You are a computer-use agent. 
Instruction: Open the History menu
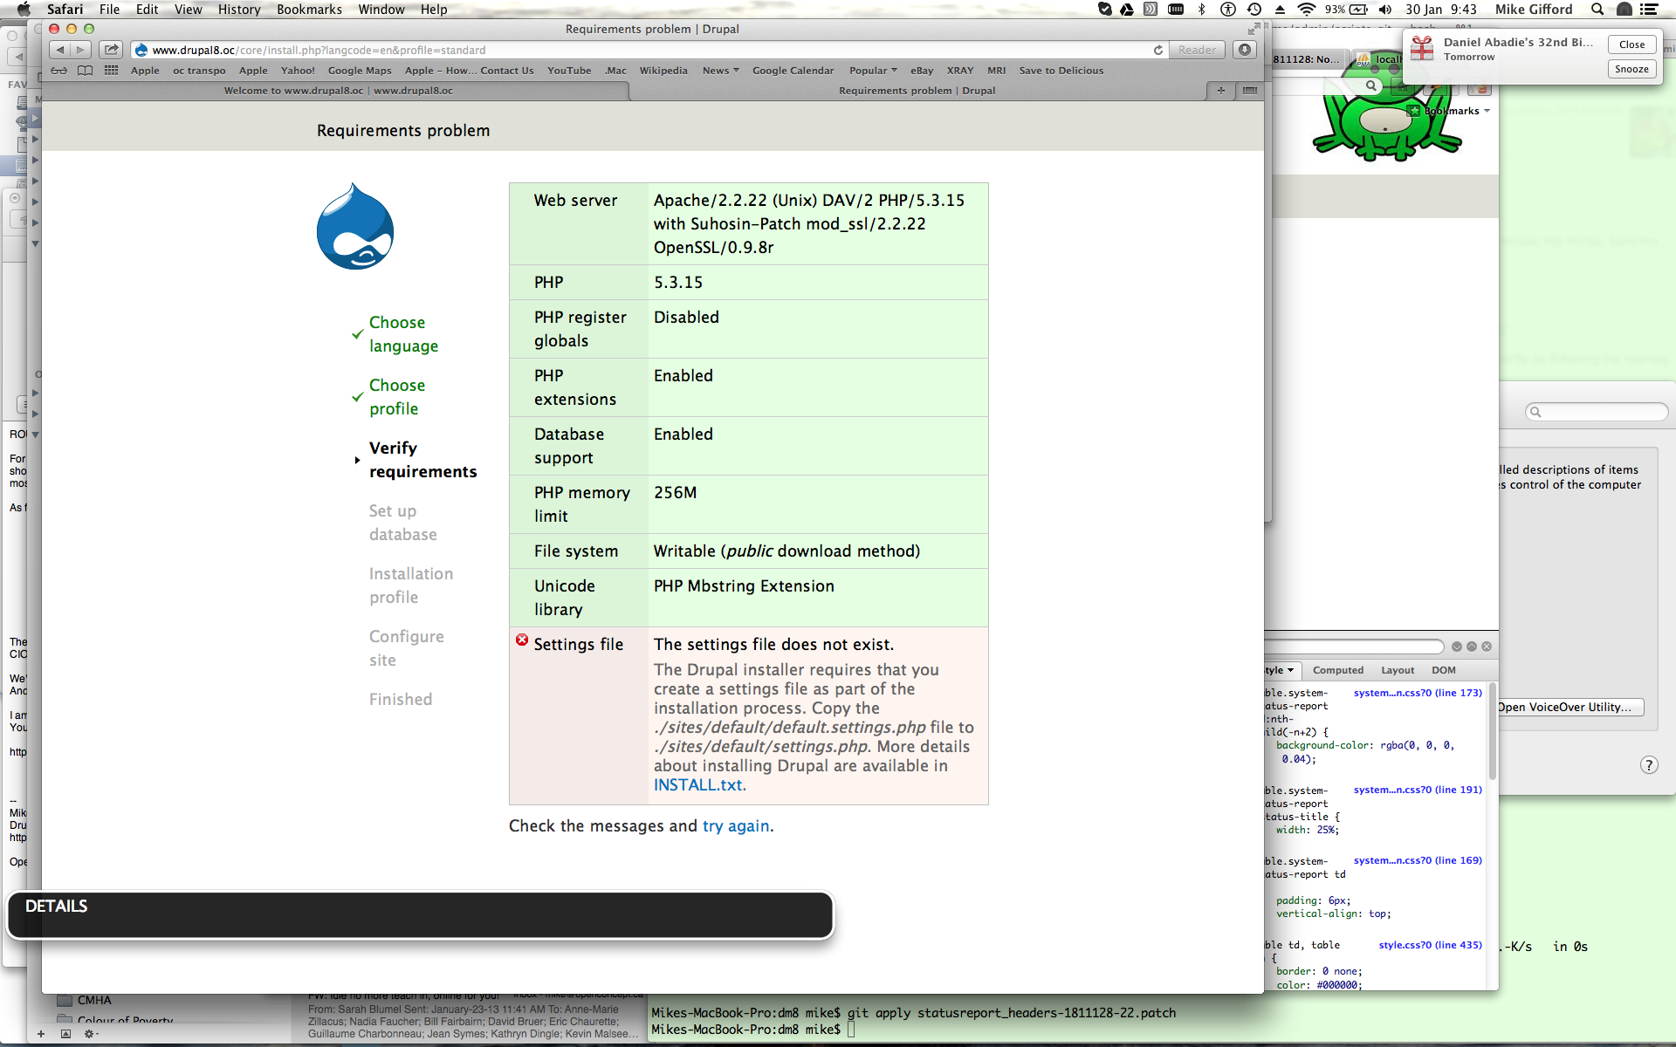pos(239,10)
